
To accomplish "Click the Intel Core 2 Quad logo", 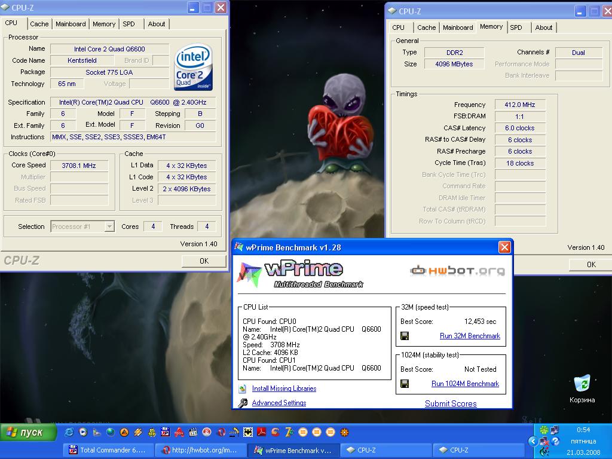I will coord(194,66).
